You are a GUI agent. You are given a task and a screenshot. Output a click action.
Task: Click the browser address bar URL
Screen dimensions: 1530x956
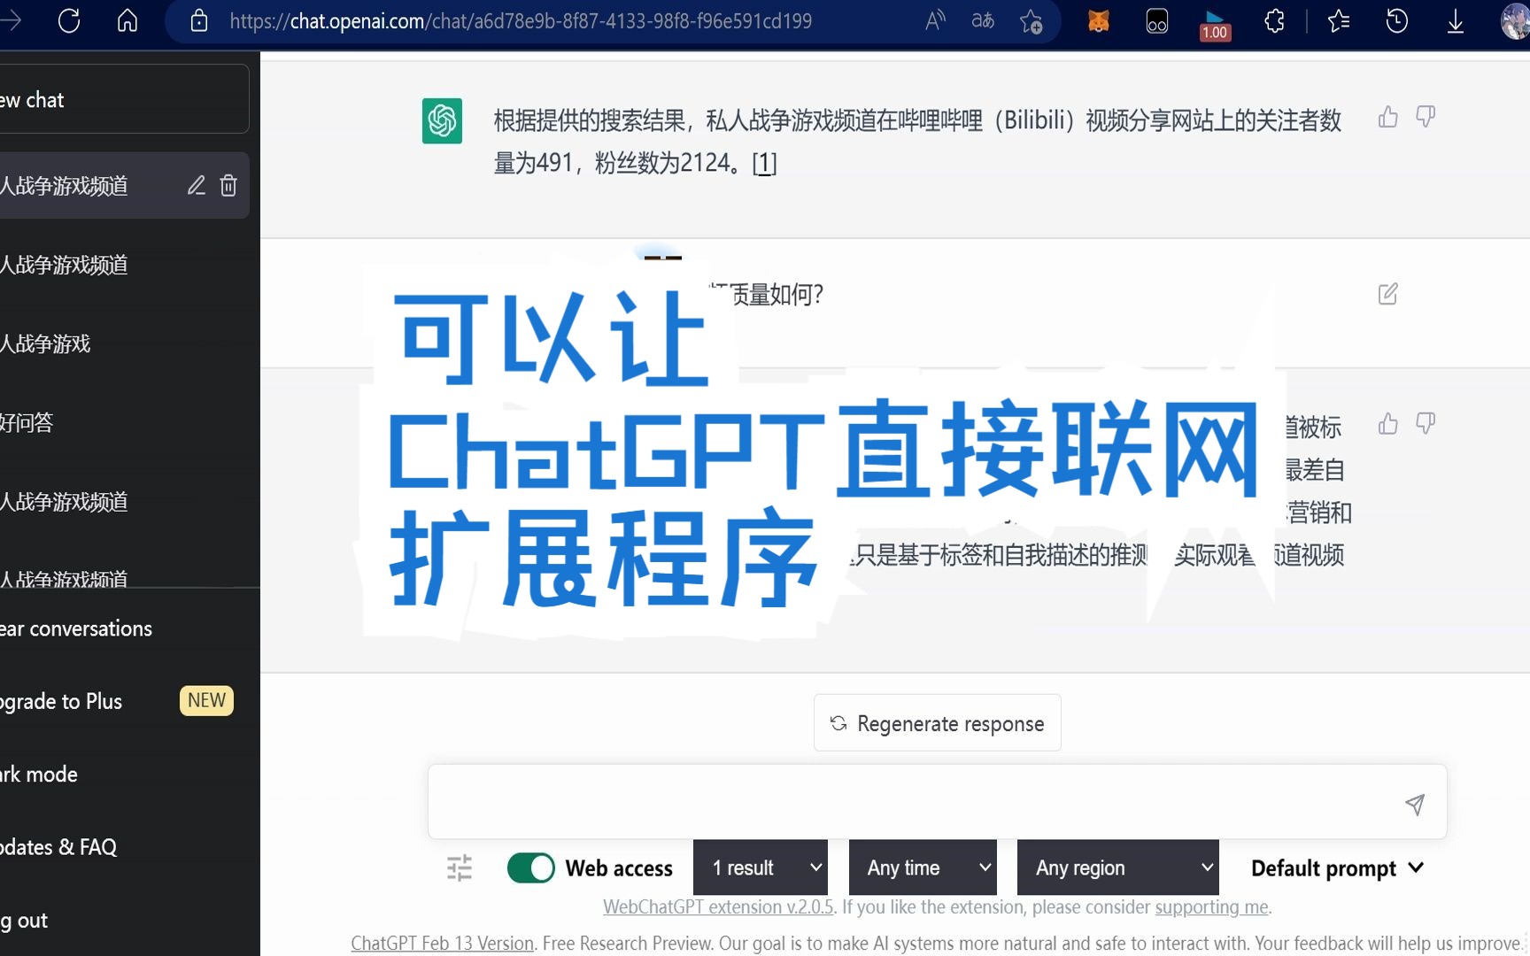click(521, 20)
